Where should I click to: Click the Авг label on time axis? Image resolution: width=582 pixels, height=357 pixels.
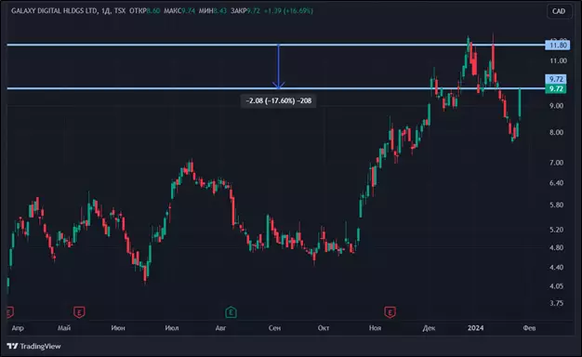tap(220, 328)
